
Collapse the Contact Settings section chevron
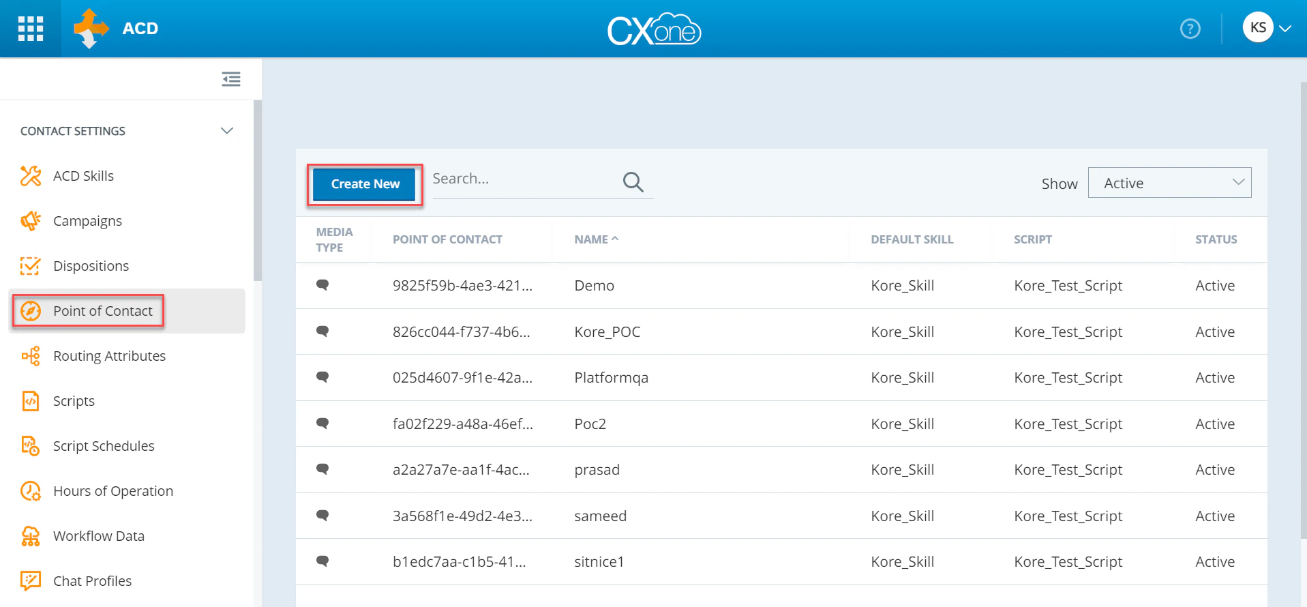tap(227, 130)
